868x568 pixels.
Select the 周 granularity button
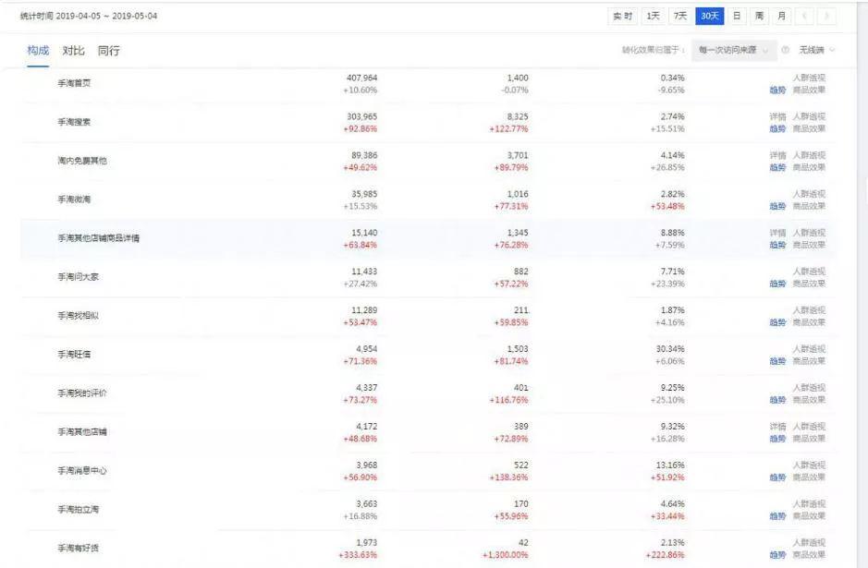click(x=759, y=16)
